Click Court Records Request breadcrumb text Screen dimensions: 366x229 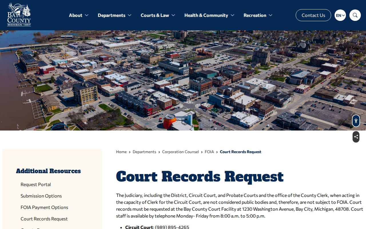point(240,152)
